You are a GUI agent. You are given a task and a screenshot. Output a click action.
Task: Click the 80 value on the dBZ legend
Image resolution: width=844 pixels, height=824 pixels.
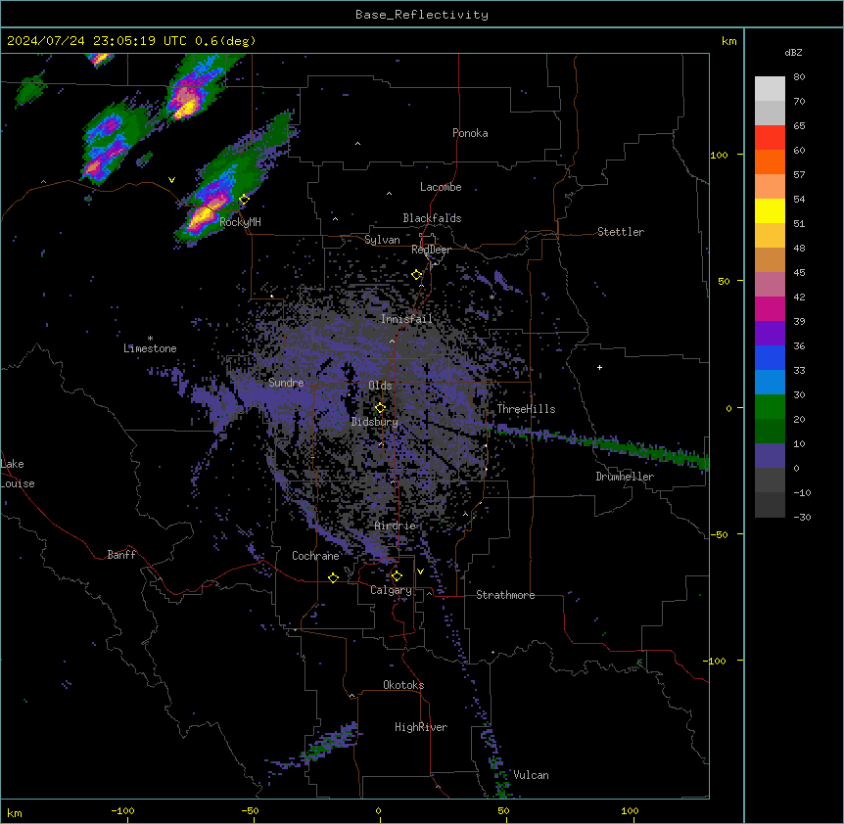799,77
